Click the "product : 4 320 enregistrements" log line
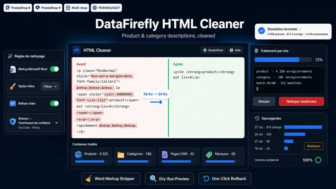Image resolution: width=336 pixels, height=189 pixels. (x=284, y=71)
